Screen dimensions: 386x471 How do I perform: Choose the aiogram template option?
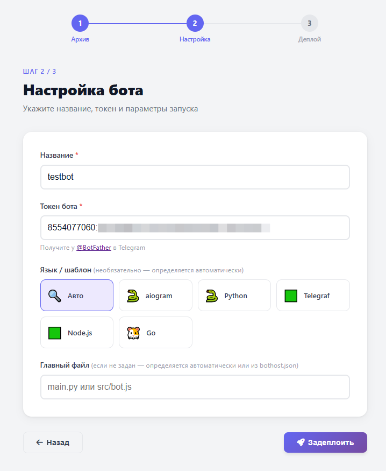[x=155, y=296]
